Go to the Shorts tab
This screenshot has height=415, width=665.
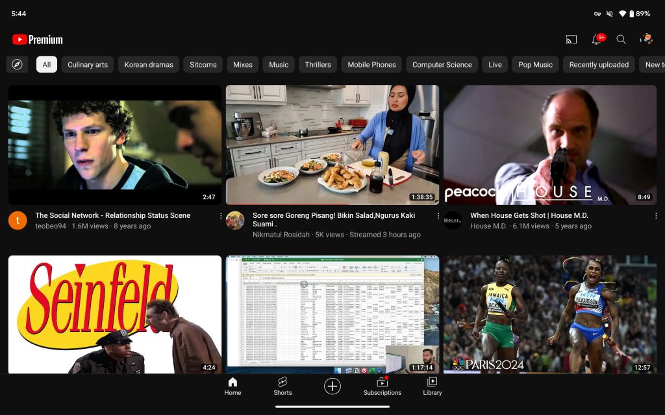click(x=282, y=386)
